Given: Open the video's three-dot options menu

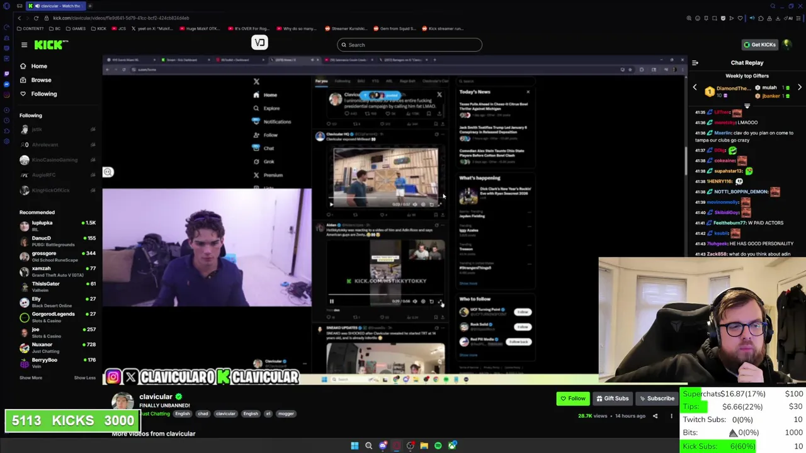Looking at the screenshot, I should (671, 416).
